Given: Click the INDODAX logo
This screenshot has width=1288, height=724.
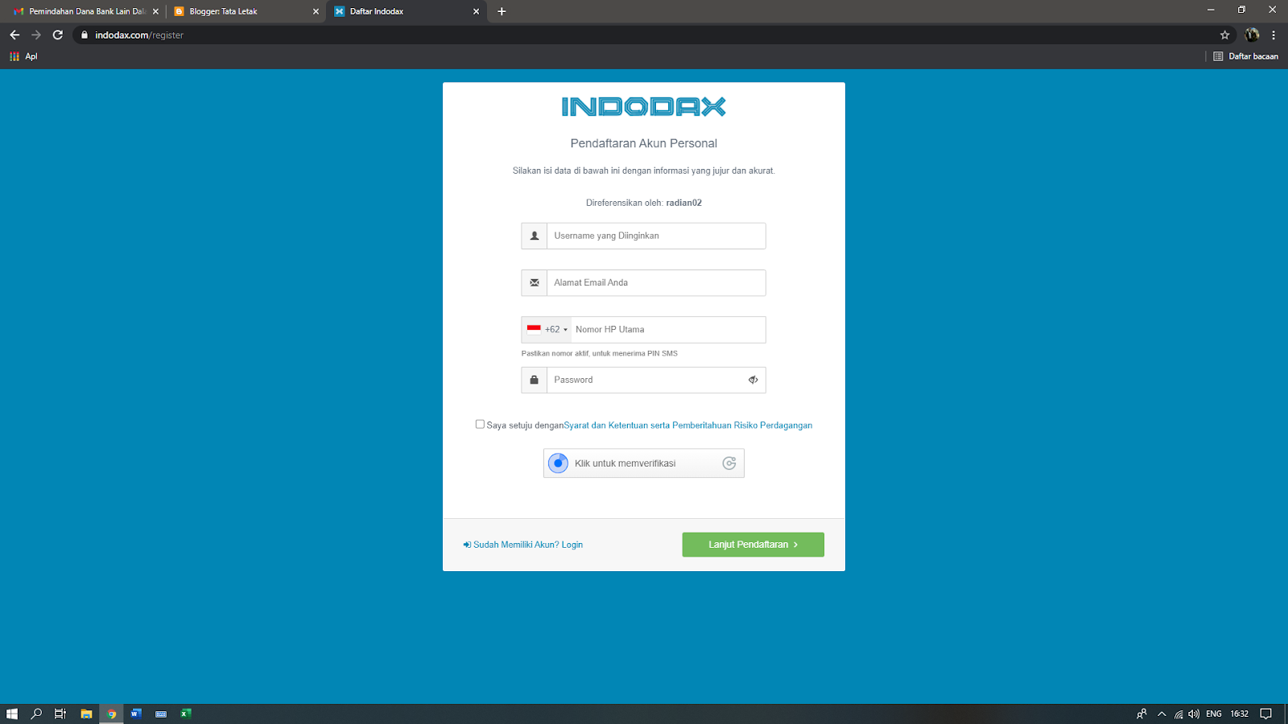Looking at the screenshot, I should [644, 107].
